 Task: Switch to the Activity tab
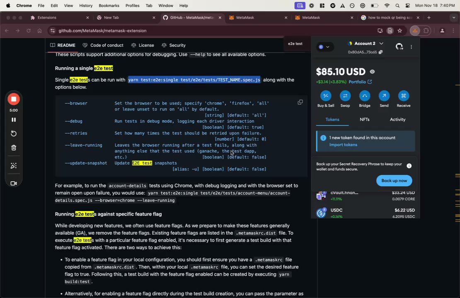click(x=397, y=120)
